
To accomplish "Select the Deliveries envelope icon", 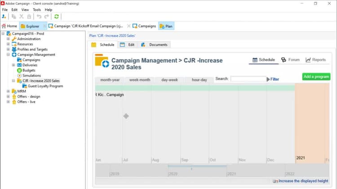I will pos(19,65).
